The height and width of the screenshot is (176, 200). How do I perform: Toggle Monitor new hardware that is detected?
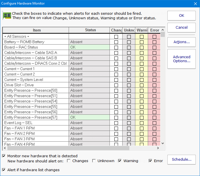pyautogui.click(x=4, y=156)
